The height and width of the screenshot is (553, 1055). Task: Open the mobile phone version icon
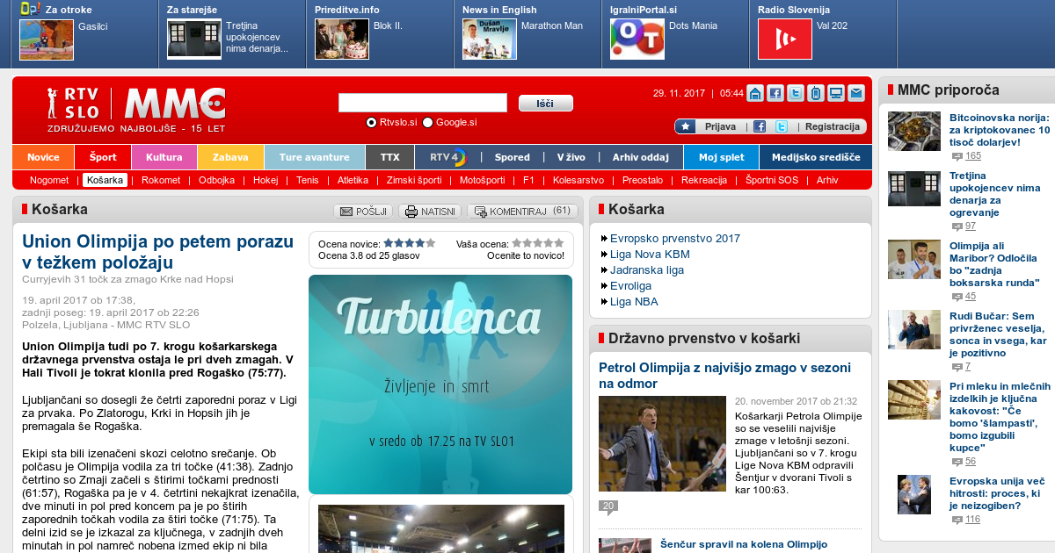click(x=815, y=94)
